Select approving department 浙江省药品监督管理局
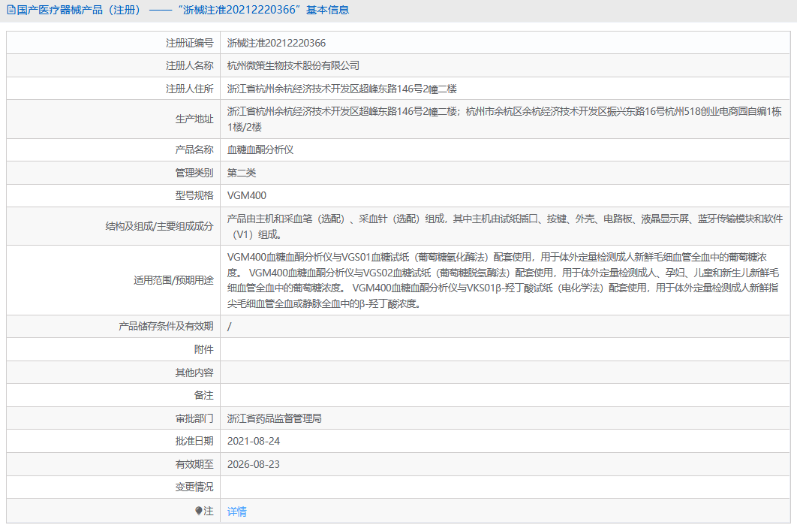The width and height of the screenshot is (797, 528). (x=275, y=418)
